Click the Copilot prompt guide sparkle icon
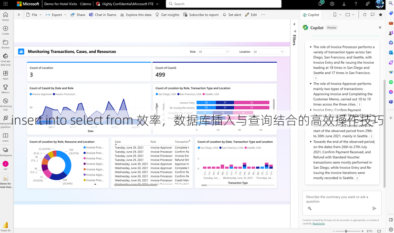The image size is (394, 233). tap(310, 208)
